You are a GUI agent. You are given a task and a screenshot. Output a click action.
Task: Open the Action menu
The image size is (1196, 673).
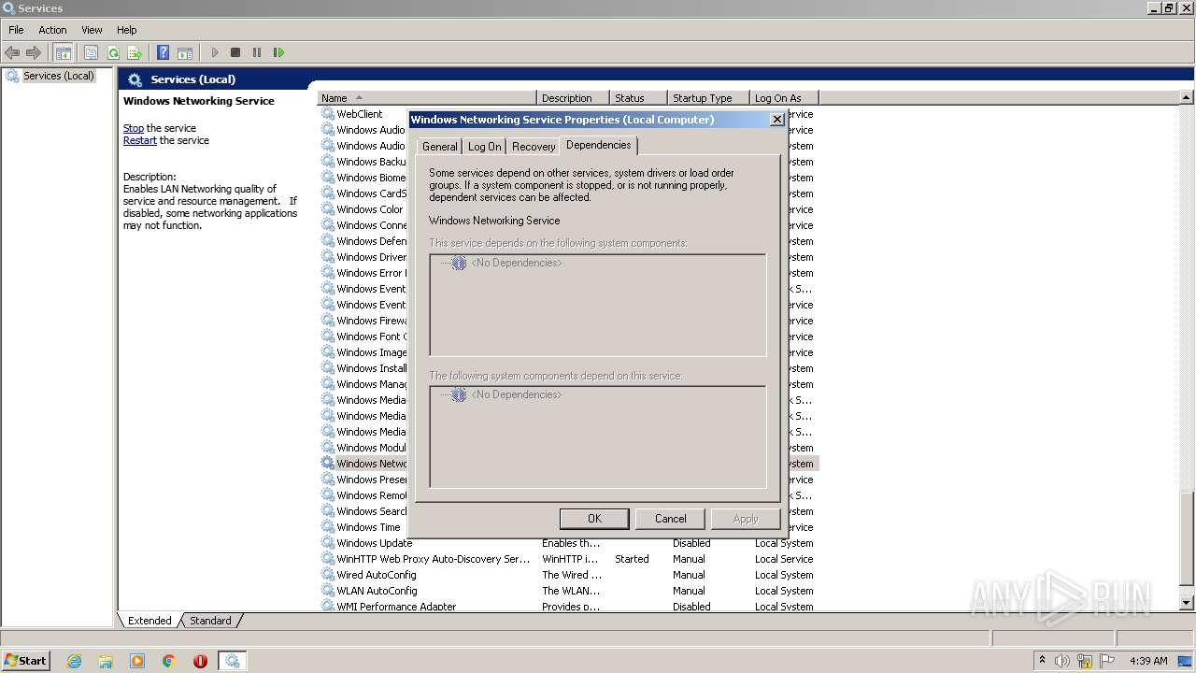[52, 30]
